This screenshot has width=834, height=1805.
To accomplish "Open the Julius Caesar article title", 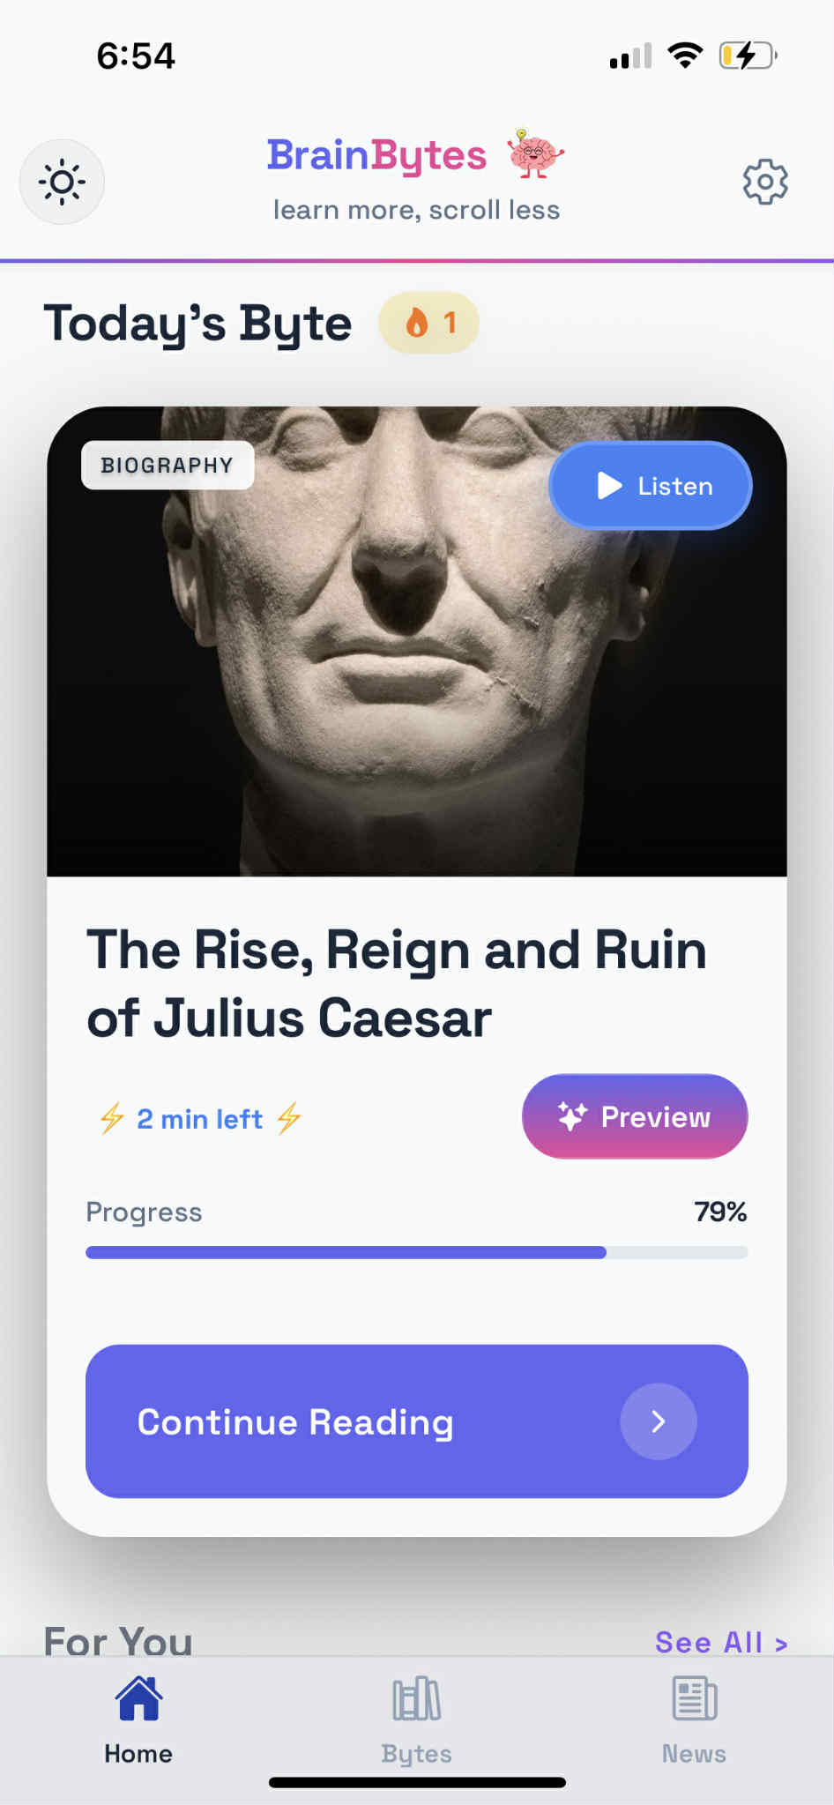I will point(397,983).
